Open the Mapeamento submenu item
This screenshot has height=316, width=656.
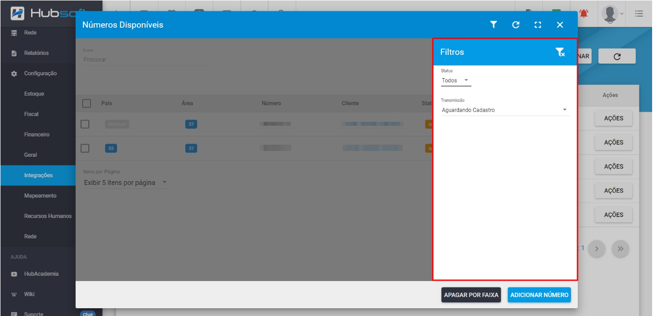coord(40,196)
